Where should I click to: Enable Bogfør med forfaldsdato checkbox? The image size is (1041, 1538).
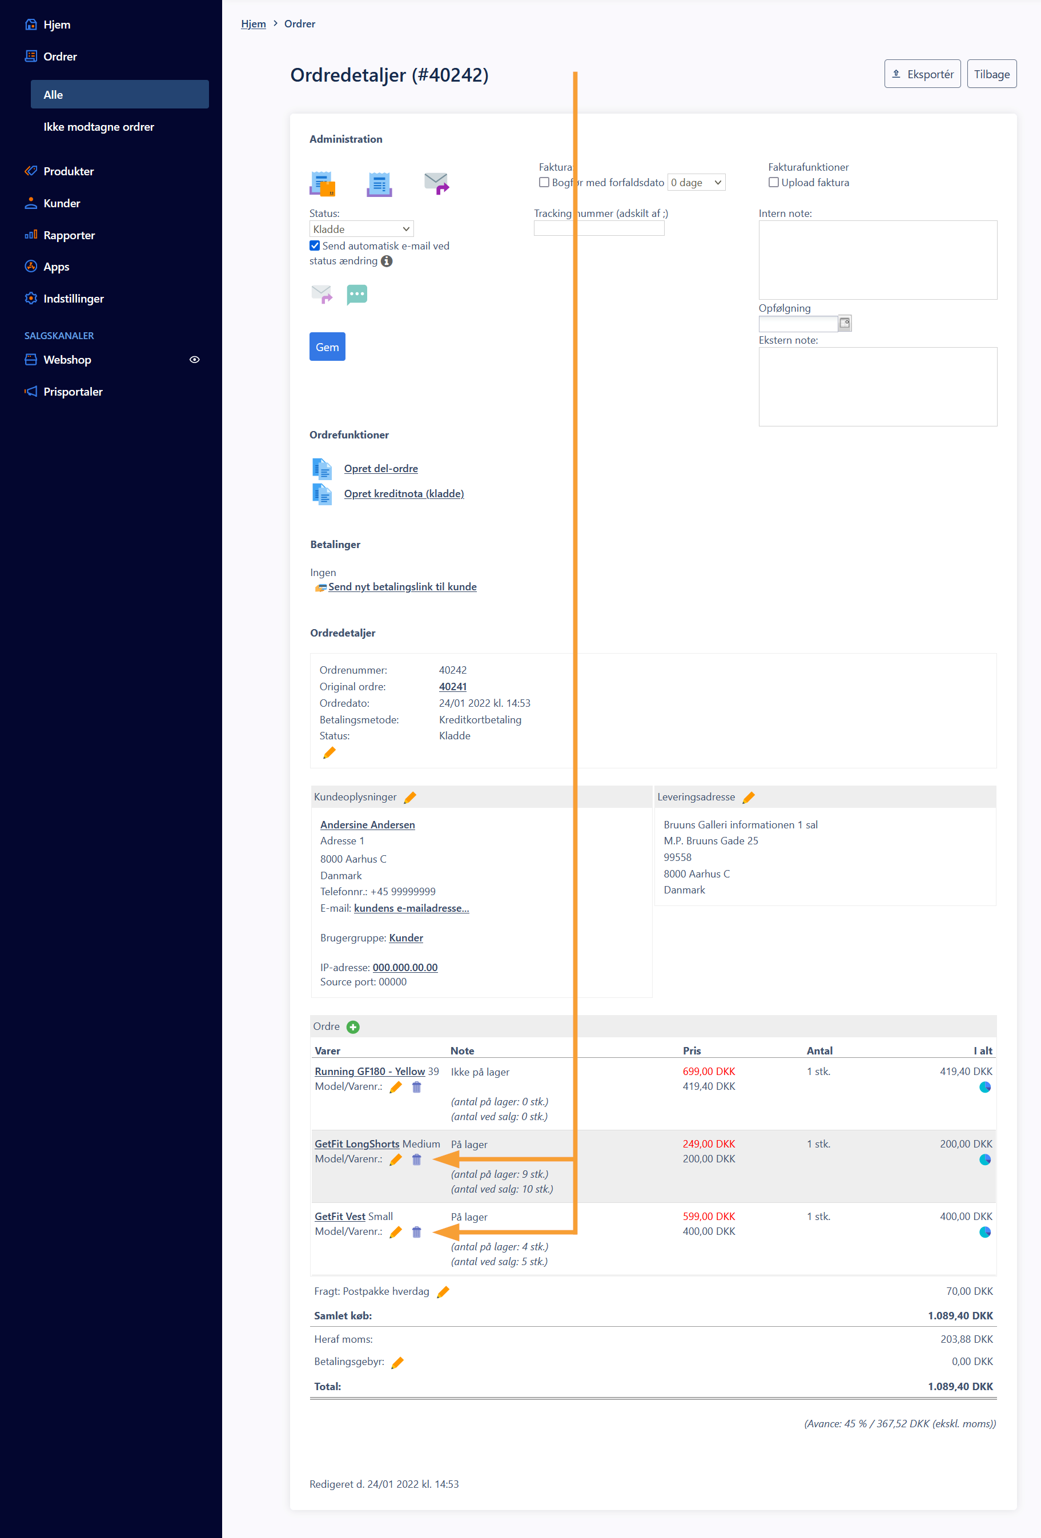pyautogui.click(x=544, y=183)
